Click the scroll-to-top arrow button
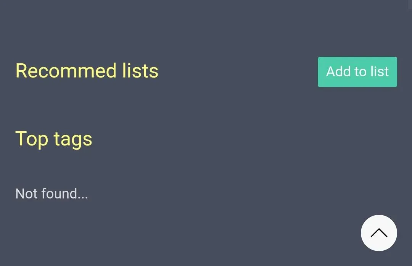Viewport: 412px width, 266px height. pyautogui.click(x=379, y=233)
